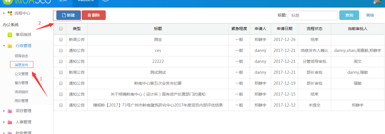This screenshot has width=385, height=134.
Task: Click the trash icon on 删除 button
Action: pos(89,15)
